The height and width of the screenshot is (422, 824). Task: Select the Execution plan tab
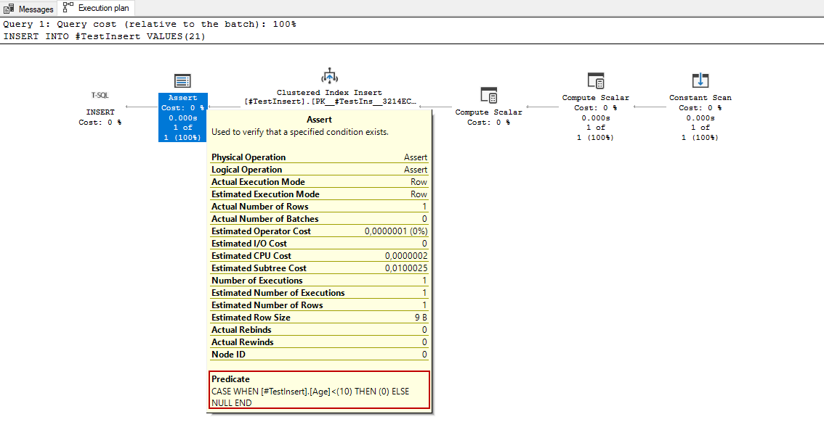coord(97,8)
